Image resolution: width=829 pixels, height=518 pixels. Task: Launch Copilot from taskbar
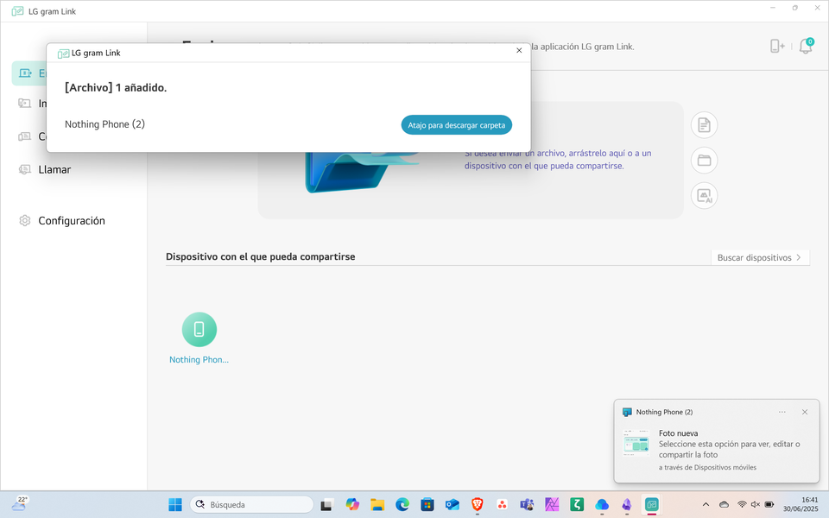coord(352,505)
